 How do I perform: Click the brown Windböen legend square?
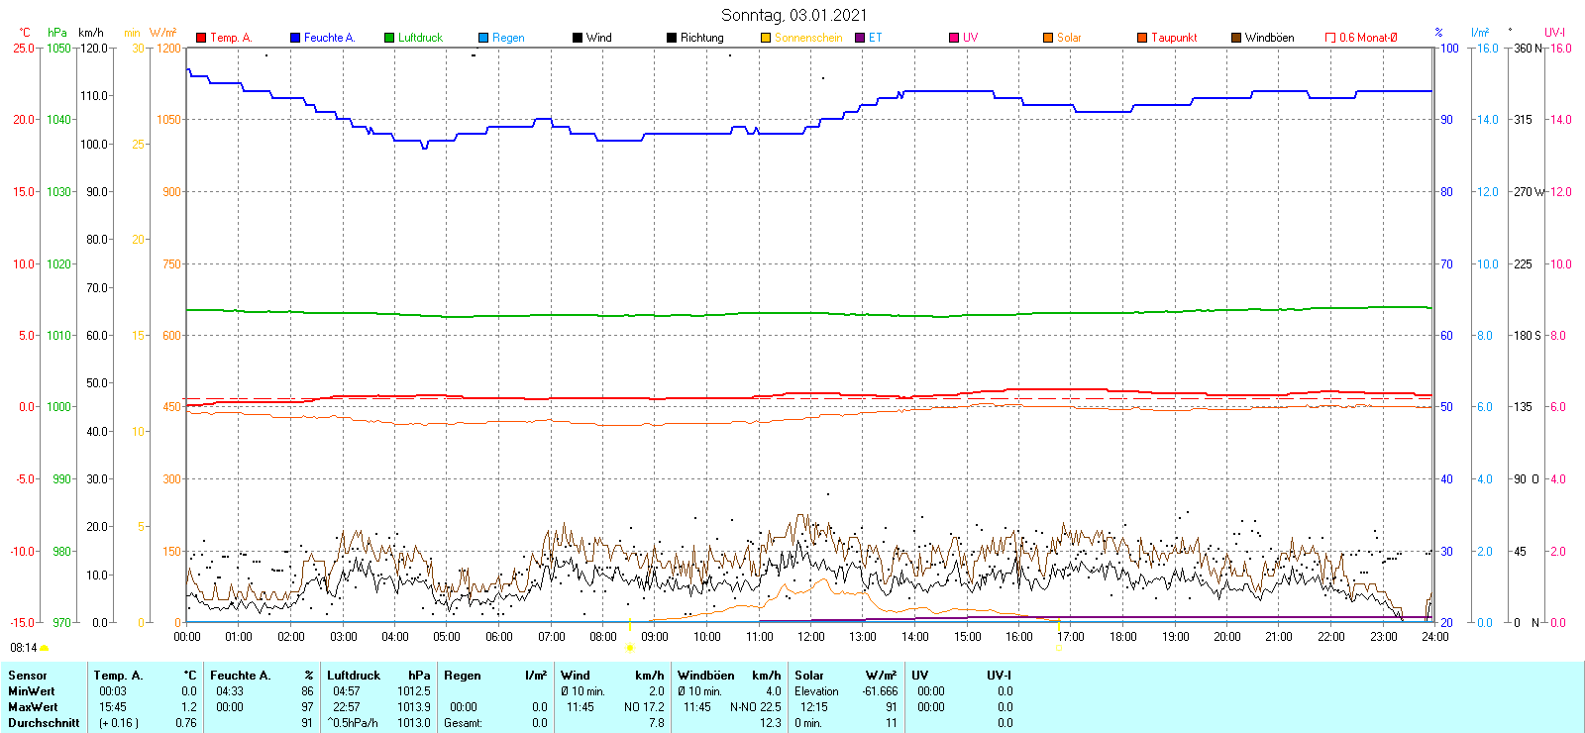tap(1236, 38)
